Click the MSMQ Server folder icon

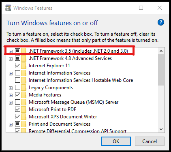24,102
